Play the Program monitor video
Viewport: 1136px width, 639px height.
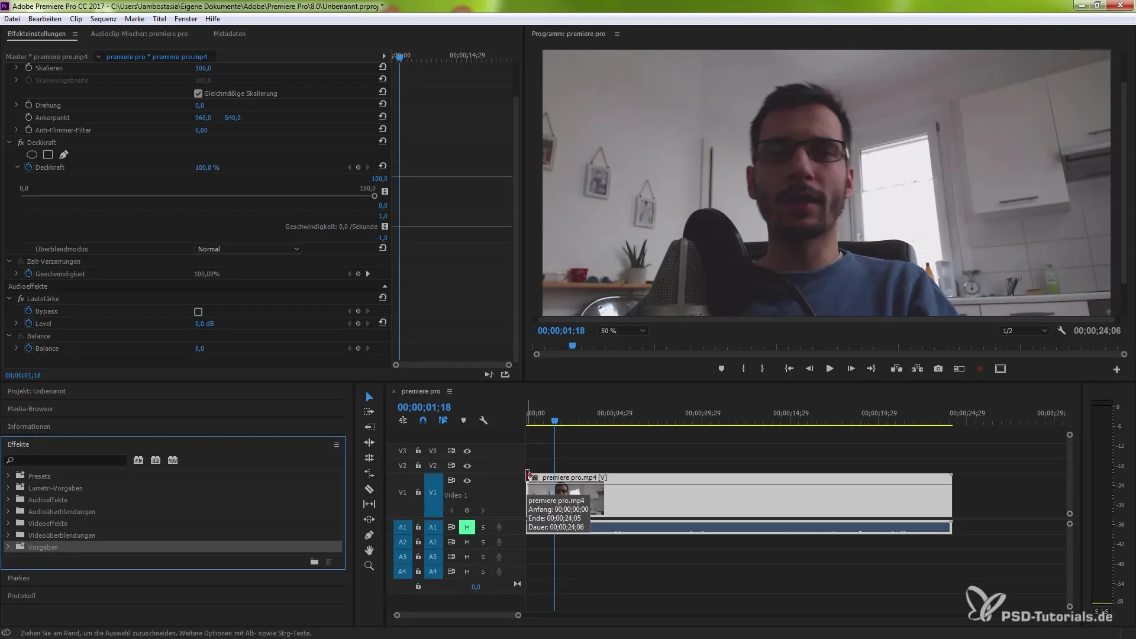[830, 369]
